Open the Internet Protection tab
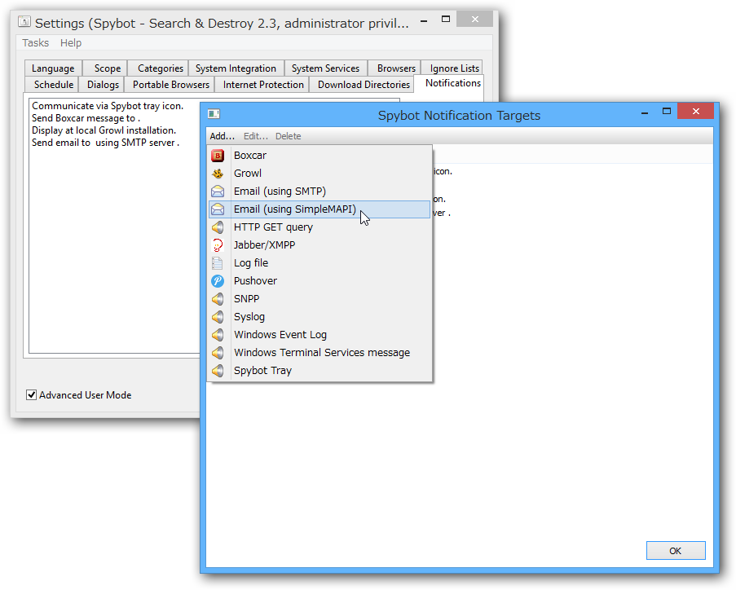This screenshot has height=590, width=736. pyautogui.click(x=263, y=85)
